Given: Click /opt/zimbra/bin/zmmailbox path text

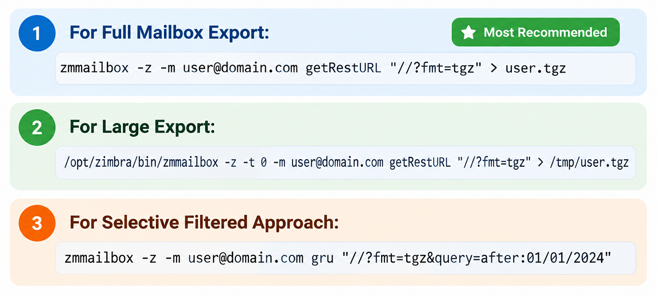Looking at the screenshot, I should [141, 163].
